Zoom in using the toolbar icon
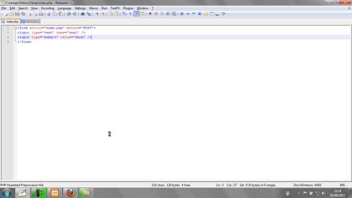This screenshot has height=198, width=352. click(97, 14)
